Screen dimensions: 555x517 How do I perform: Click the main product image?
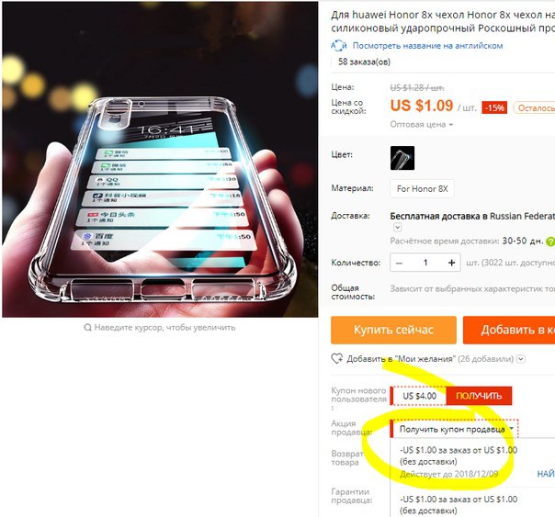coord(160,160)
